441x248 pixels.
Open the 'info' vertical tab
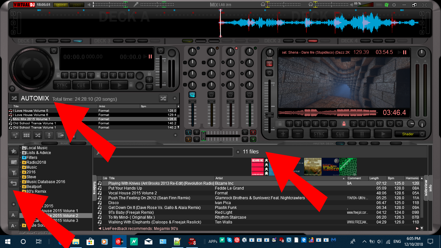coord(430,188)
